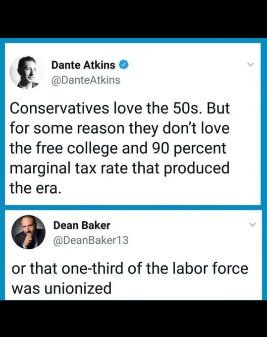Screen dimensions: 267x337
Task: Click the phrase "one-third" in the reply
Action: [x=93, y=269]
